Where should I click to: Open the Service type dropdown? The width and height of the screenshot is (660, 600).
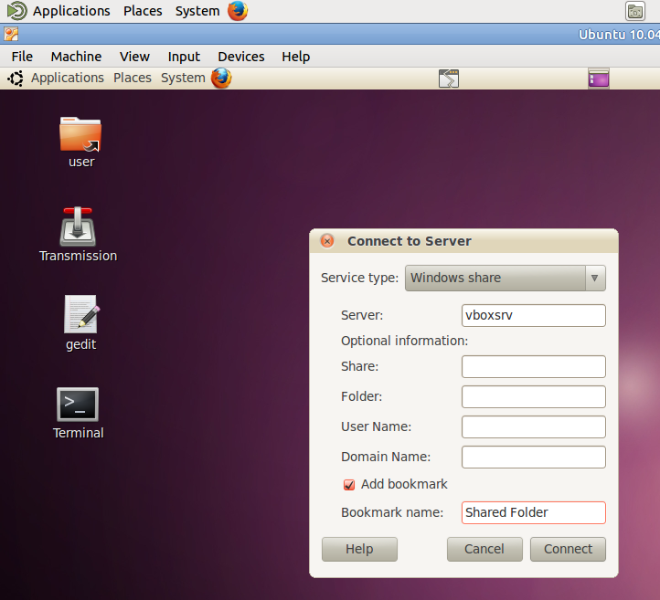point(505,278)
